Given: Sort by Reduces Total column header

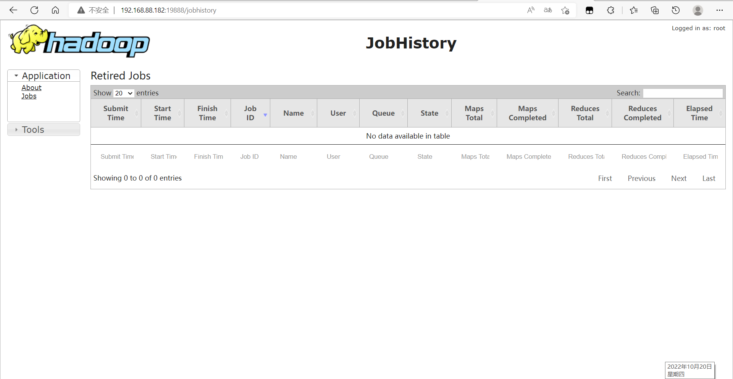Looking at the screenshot, I should coord(585,113).
